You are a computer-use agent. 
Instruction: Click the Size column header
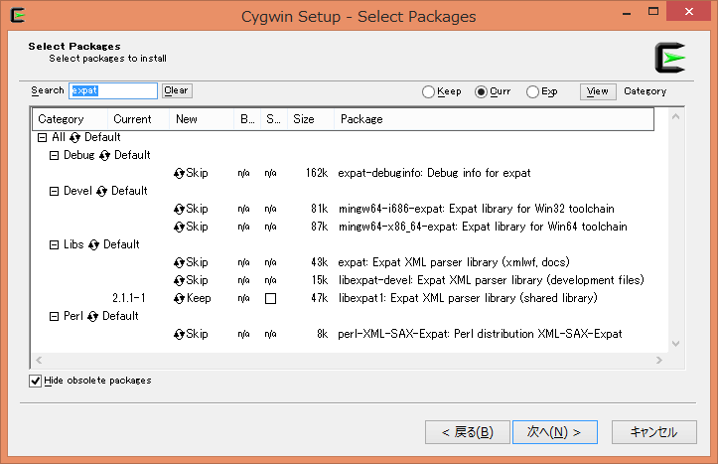[x=311, y=119]
